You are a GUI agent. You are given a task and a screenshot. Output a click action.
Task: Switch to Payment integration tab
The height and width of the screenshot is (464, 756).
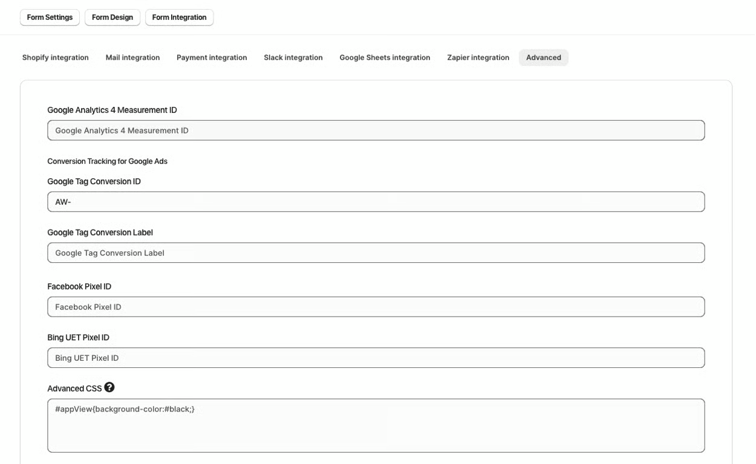coord(212,57)
